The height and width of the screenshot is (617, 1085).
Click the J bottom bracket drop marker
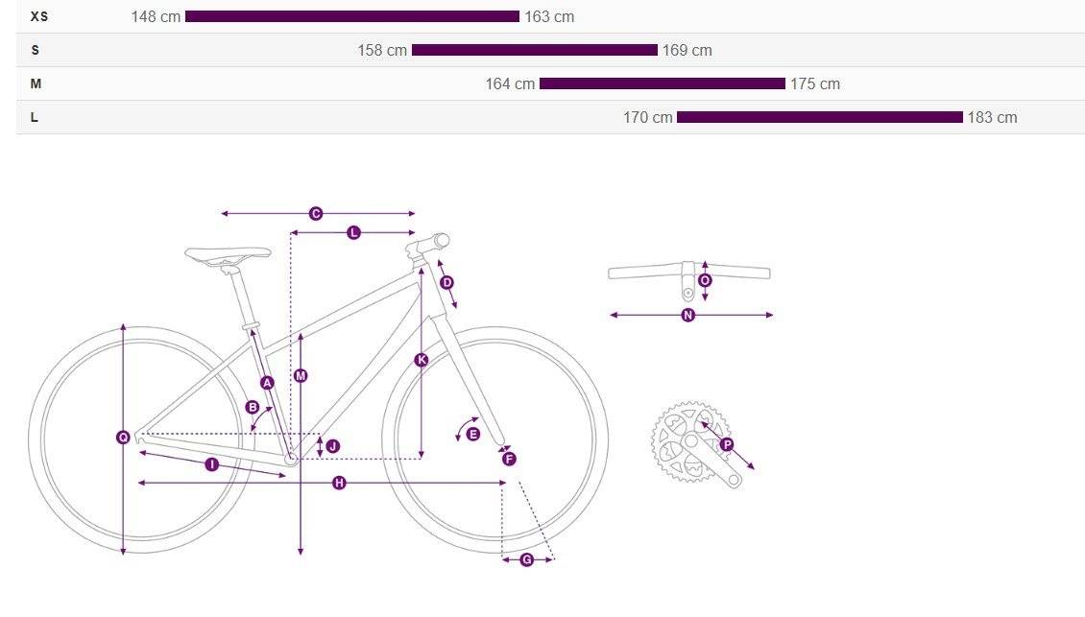pyautogui.click(x=333, y=446)
